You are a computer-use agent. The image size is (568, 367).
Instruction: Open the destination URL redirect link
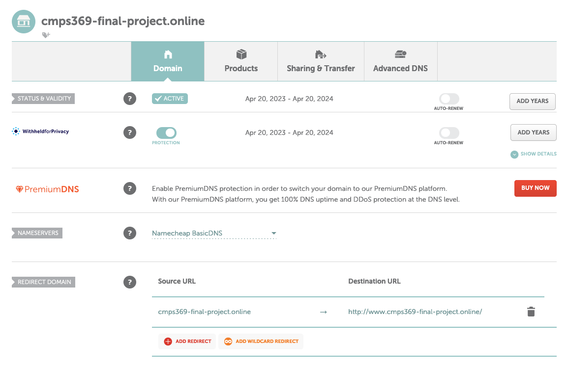[x=415, y=312]
